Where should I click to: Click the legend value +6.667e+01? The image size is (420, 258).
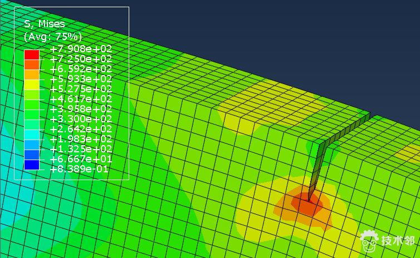coord(81,160)
